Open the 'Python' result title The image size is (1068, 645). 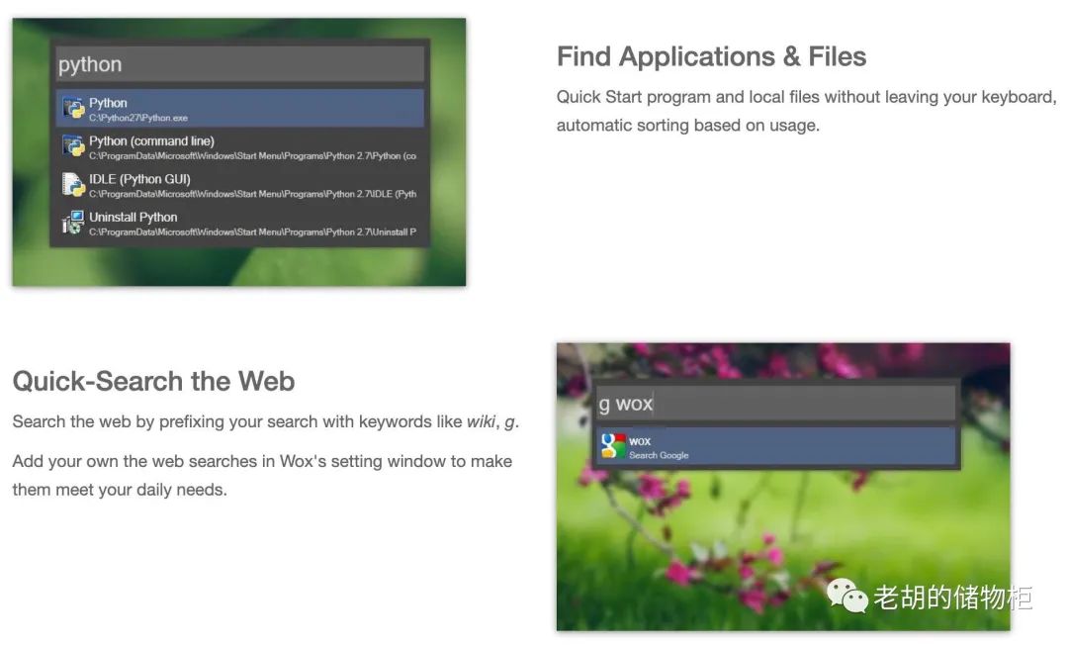point(108,103)
